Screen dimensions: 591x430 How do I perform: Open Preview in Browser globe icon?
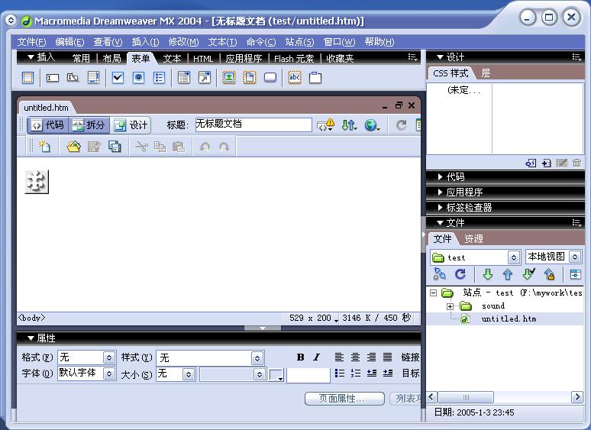[372, 125]
